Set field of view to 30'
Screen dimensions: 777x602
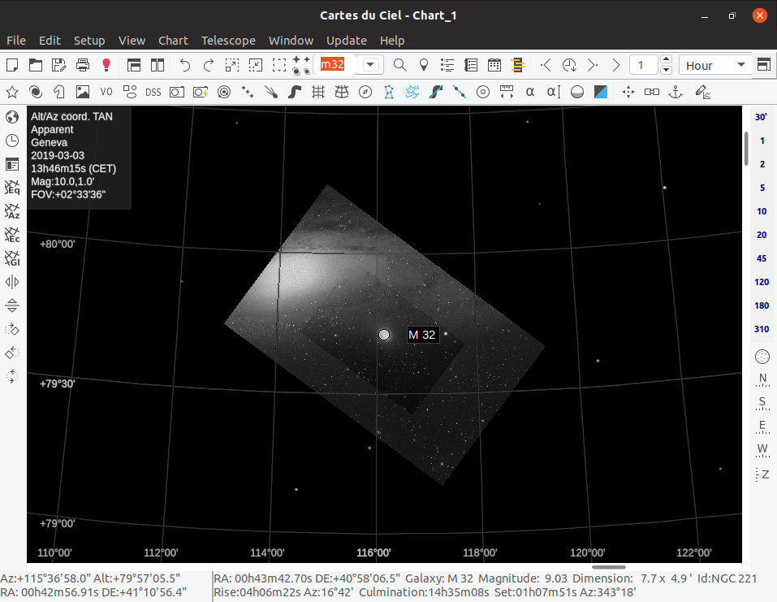761,117
